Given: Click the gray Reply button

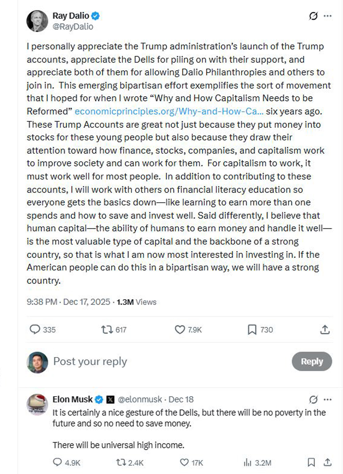Looking at the screenshot, I should click(x=312, y=361).
